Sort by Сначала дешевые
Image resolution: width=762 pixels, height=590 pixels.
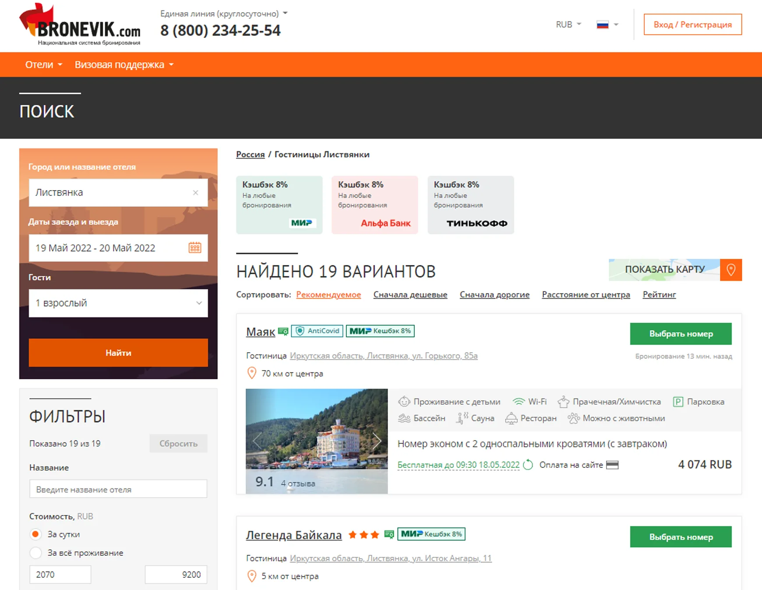(410, 295)
